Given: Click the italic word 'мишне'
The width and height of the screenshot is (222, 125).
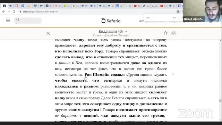Looking at the screenshot, I should coord(64,63).
